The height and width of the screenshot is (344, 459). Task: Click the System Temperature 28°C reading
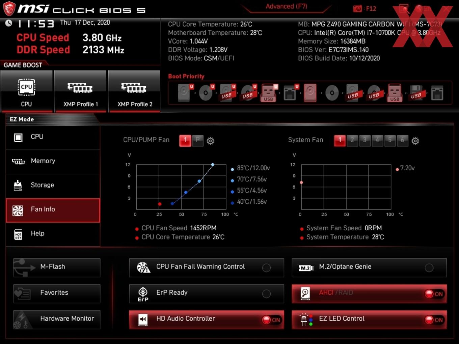pos(345,237)
